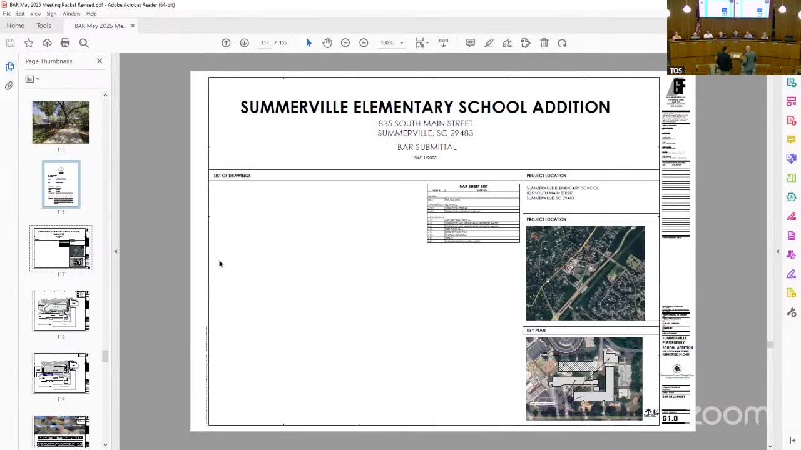
Task: Open the File menu
Action: pos(6,14)
